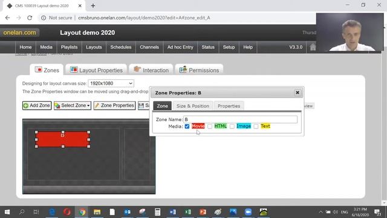Open the Properties tab in Zone Properties
This screenshot has width=387, height=218.
tap(229, 106)
